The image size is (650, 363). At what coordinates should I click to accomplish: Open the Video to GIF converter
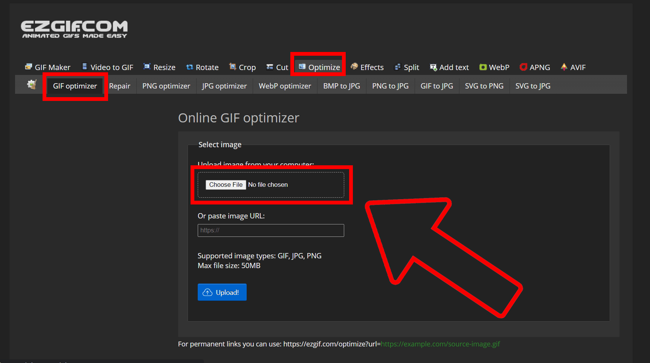pyautogui.click(x=111, y=67)
